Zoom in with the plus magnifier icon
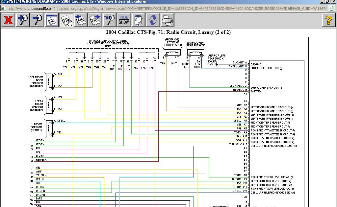 [x=23, y=20]
